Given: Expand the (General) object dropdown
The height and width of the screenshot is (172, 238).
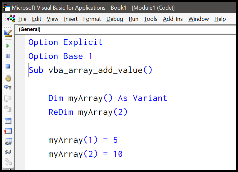Looking at the screenshot, I should click(124, 29).
